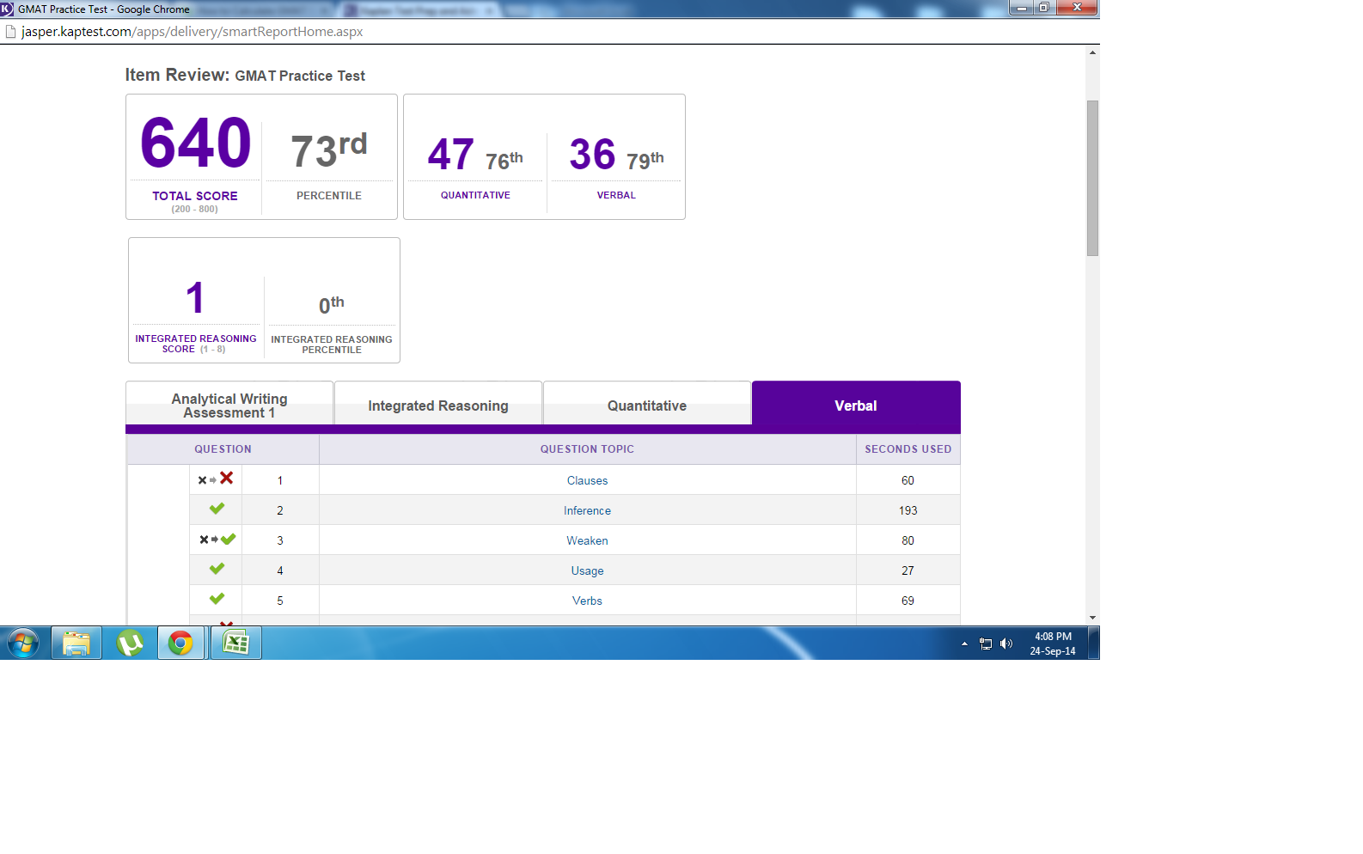Screen dimensions: 1363x854
Task: Click the 0th Integrated Reasoning percentile
Action: (x=331, y=304)
